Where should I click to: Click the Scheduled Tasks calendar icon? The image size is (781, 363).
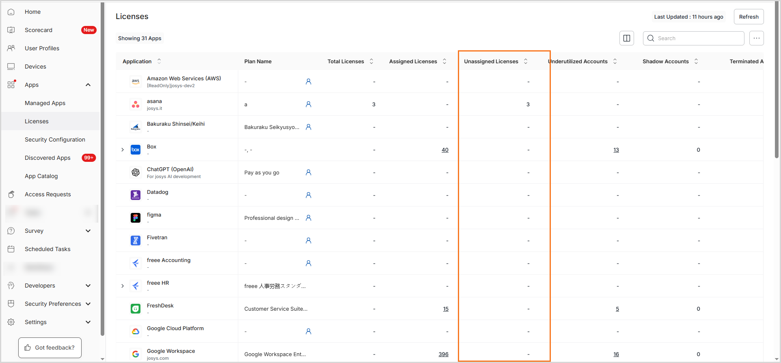coord(11,249)
